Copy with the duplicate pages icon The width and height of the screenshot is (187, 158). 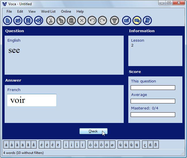coord(61,20)
